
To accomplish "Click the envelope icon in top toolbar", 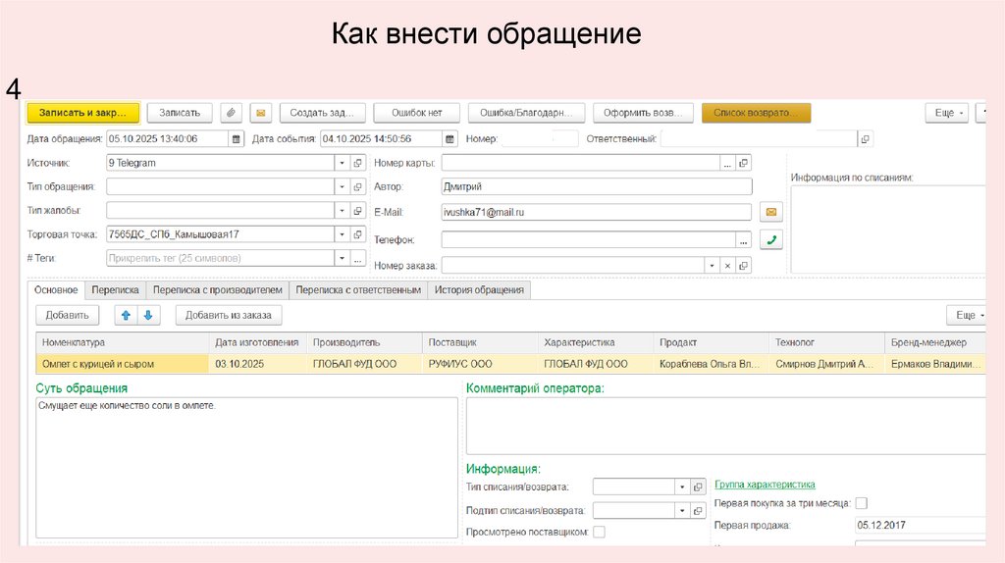I will [260, 113].
